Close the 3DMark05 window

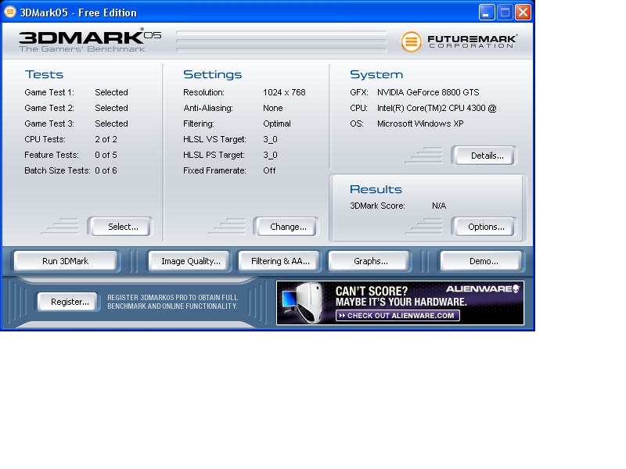[523, 13]
